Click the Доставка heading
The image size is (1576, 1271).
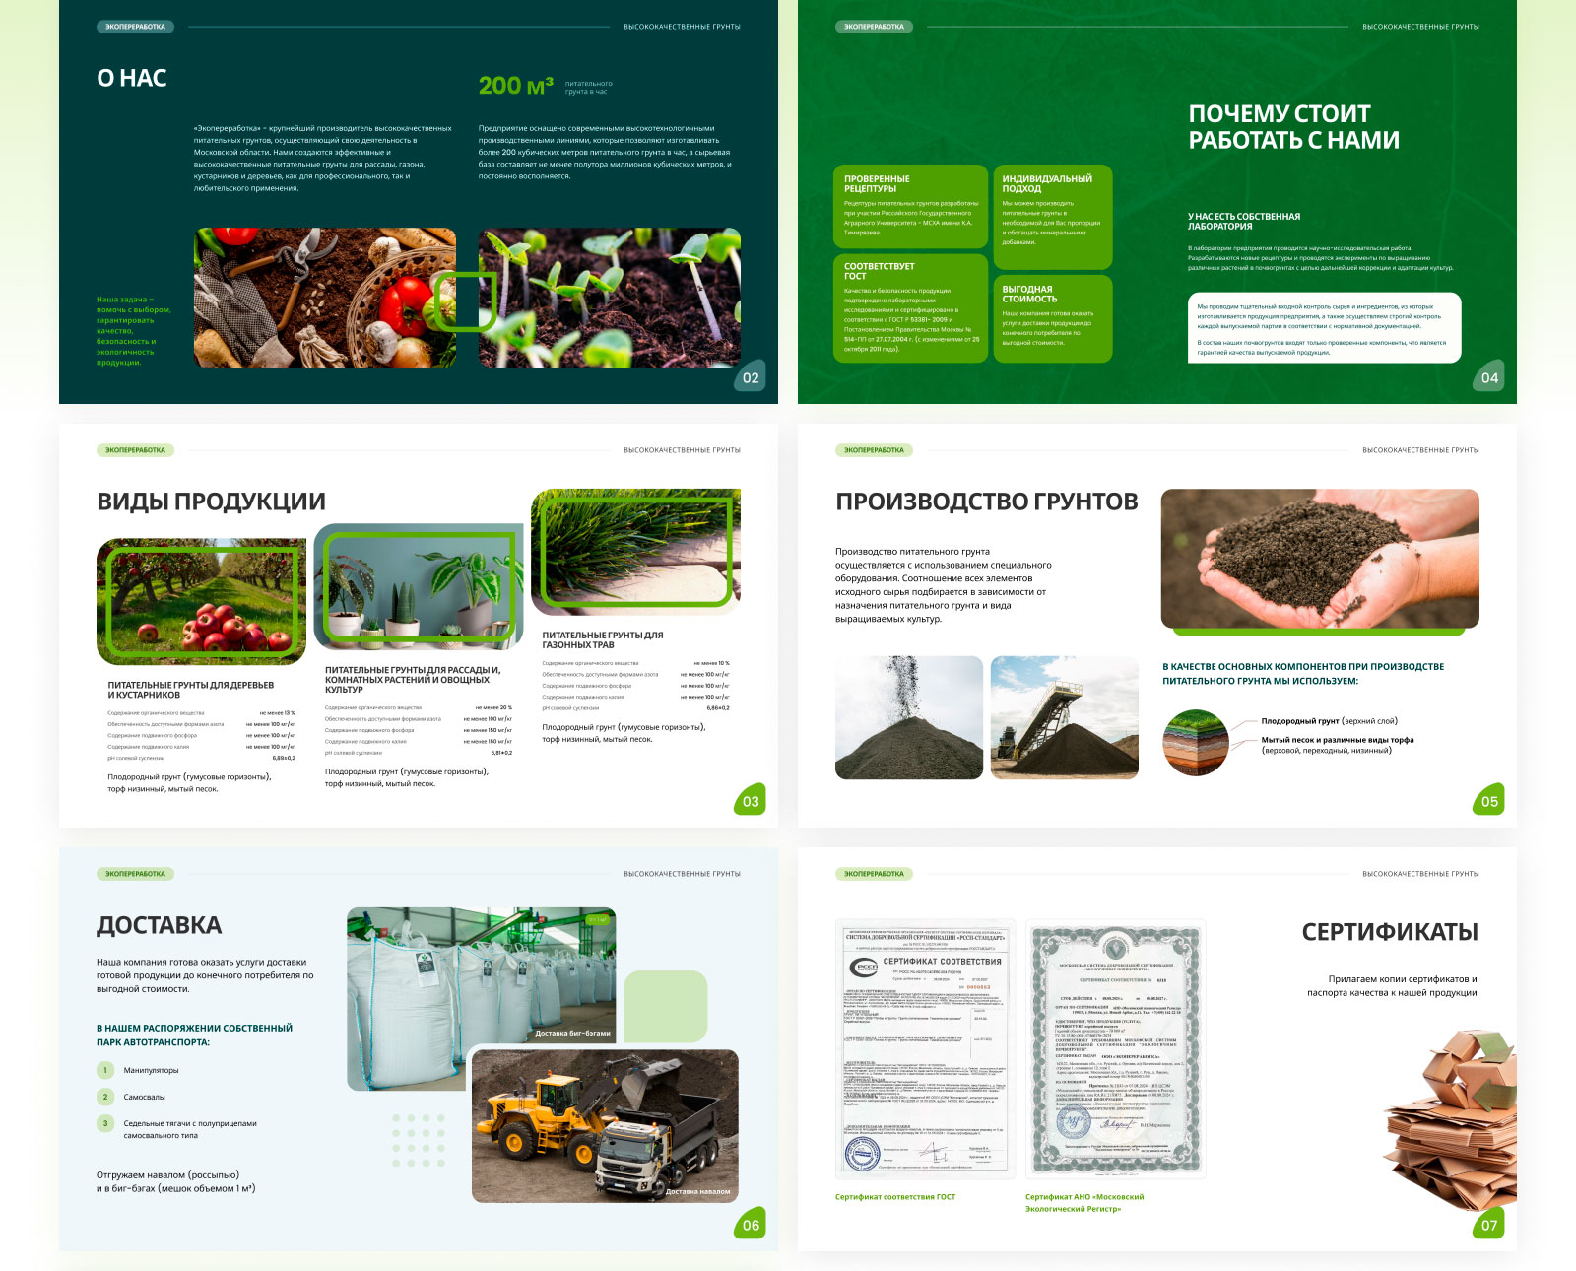(x=160, y=925)
